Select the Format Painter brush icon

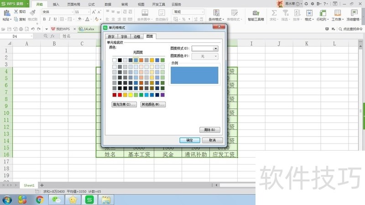tap(32, 13)
